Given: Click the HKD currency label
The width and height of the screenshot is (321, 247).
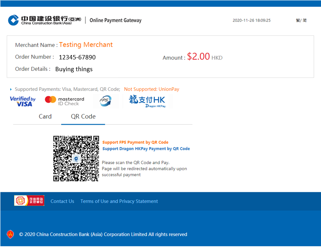Looking at the screenshot, I should (217, 58).
